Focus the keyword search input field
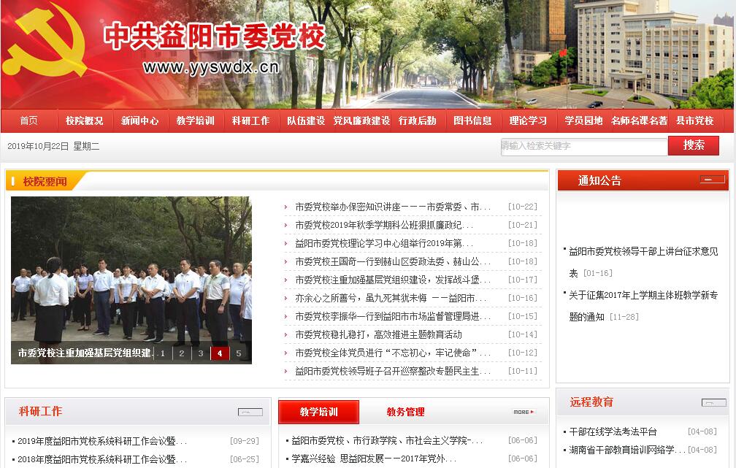The image size is (736, 468). (584, 146)
